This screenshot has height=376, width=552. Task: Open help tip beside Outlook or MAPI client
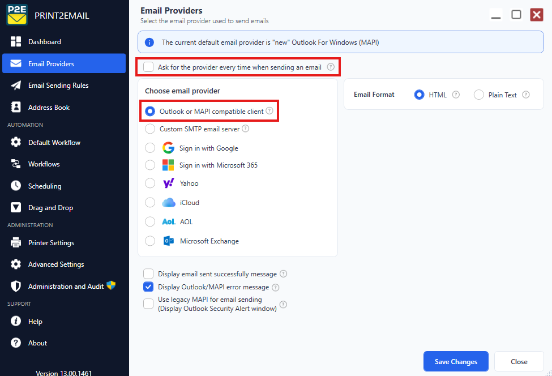269,111
